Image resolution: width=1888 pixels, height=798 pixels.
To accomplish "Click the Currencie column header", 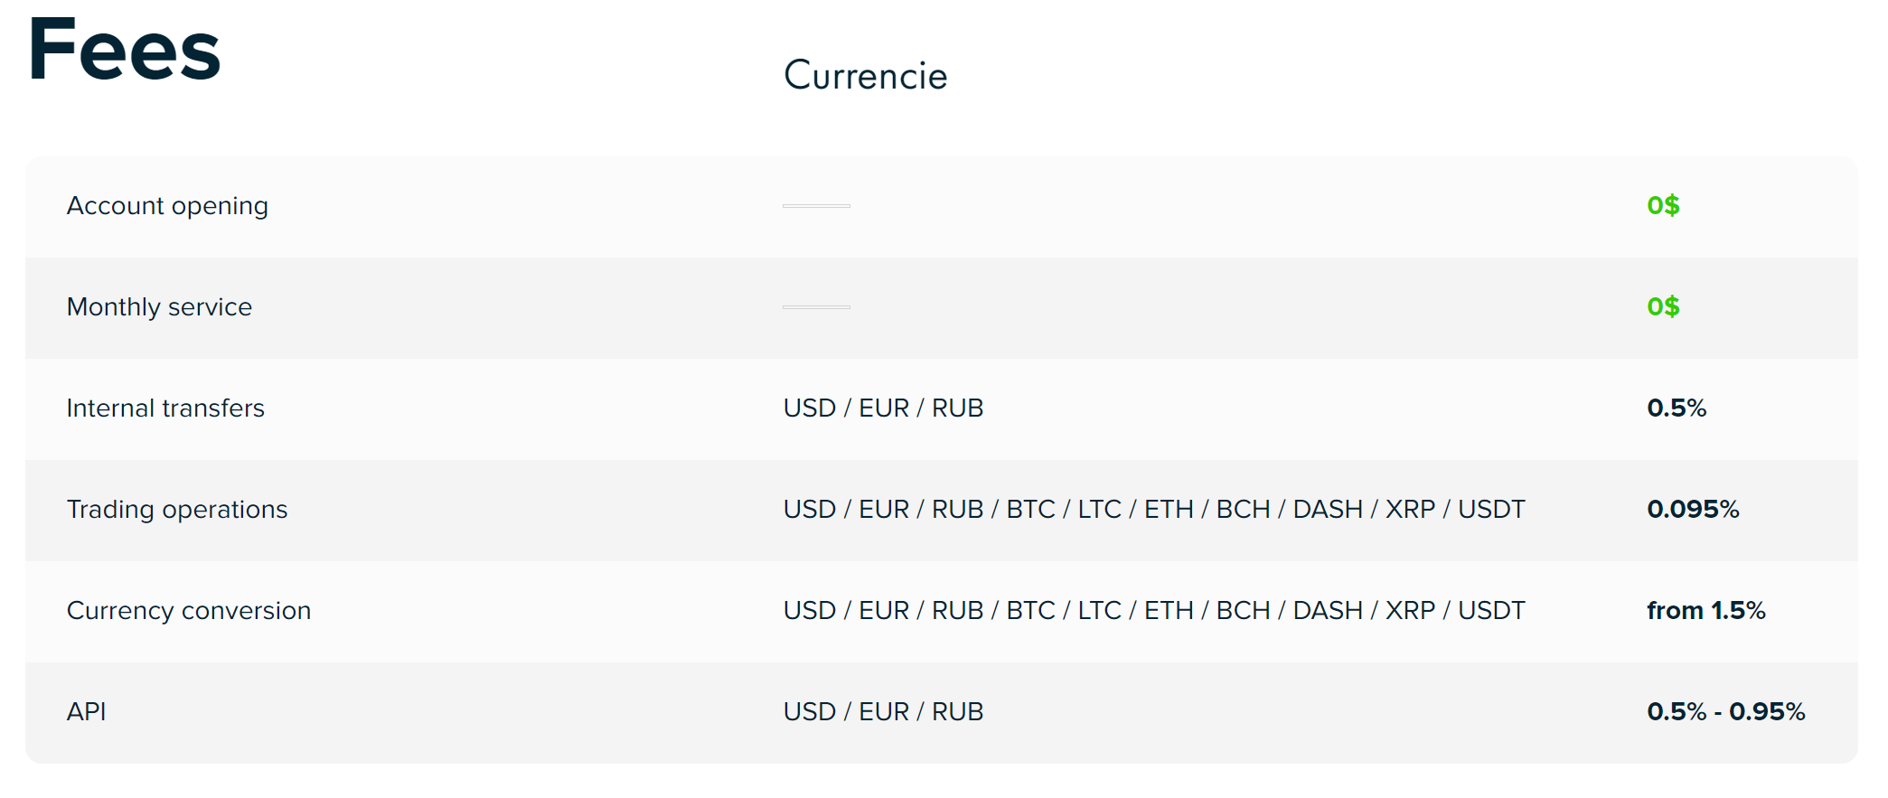I will 865,76.
